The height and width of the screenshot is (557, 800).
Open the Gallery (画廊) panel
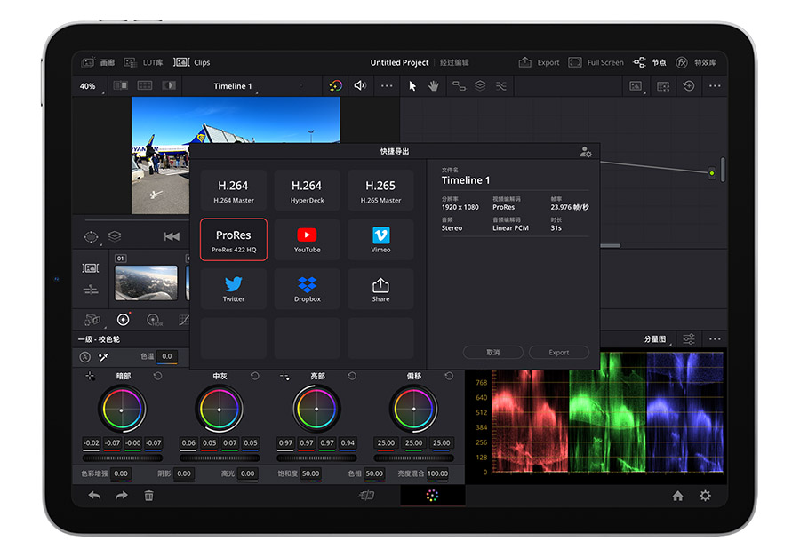pos(98,62)
